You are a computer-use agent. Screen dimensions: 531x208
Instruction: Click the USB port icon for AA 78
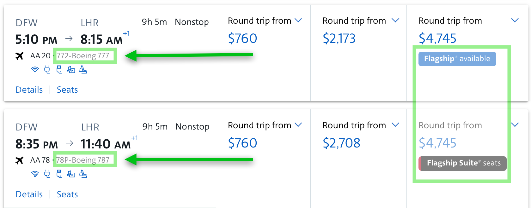click(x=59, y=174)
